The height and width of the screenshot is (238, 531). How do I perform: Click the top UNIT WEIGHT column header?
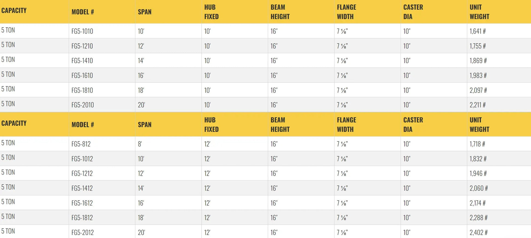point(479,12)
